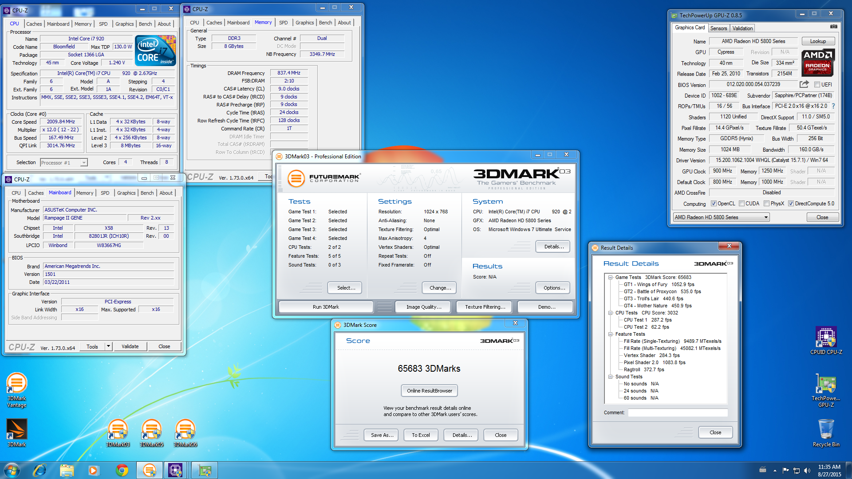Collapse the Feature Tests tree node
The height and width of the screenshot is (479, 852).
(611, 334)
